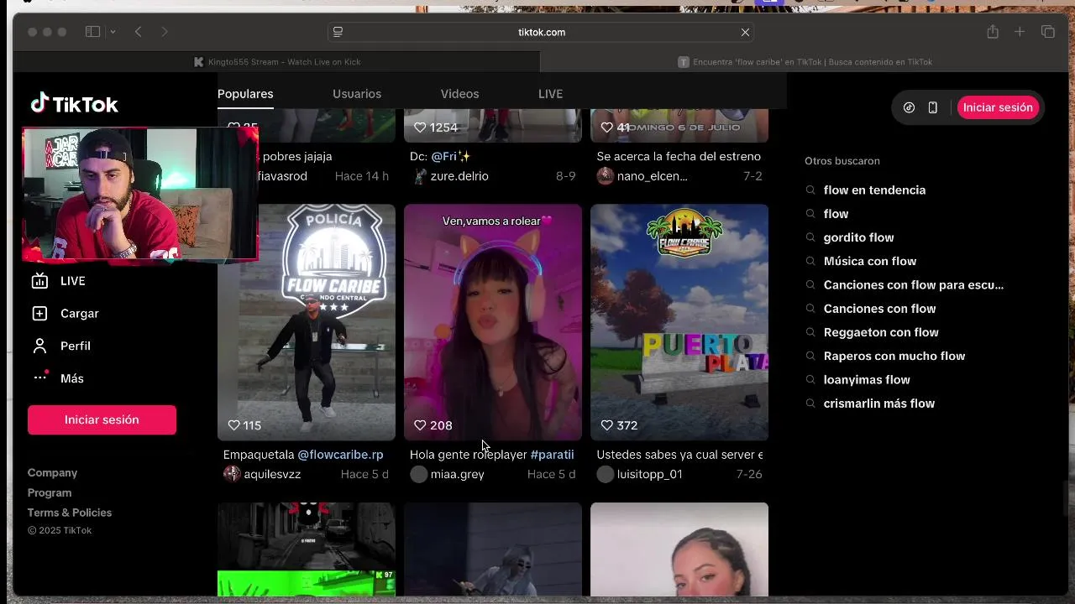Click search icon next to 'gordito flow'

(x=810, y=237)
